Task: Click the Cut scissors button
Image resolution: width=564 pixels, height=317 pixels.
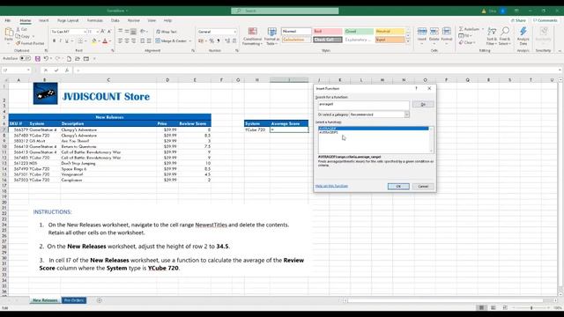Action: (22, 29)
